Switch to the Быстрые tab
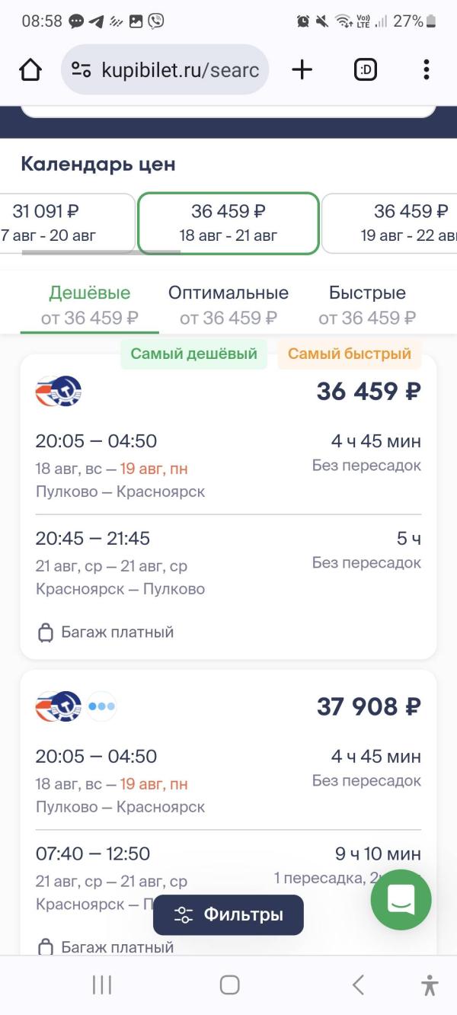 367,304
